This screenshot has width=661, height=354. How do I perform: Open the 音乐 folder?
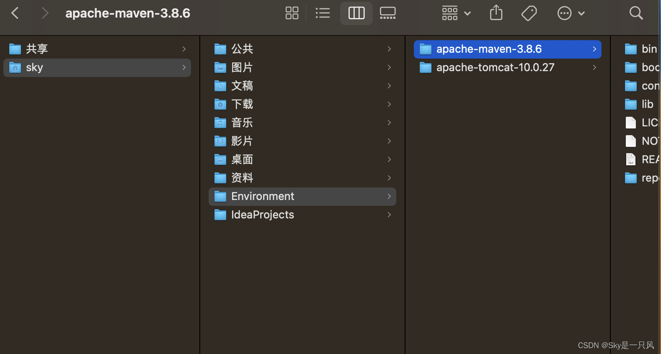(x=302, y=123)
